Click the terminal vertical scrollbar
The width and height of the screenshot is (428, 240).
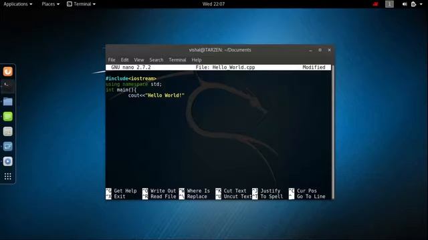pyautogui.click(x=332, y=132)
